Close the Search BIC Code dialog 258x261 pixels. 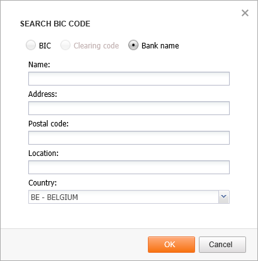click(245, 13)
